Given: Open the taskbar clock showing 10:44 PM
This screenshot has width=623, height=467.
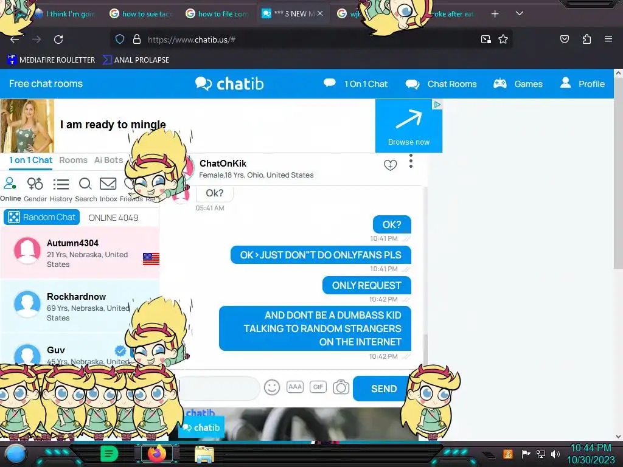Looking at the screenshot, I should 591,454.
